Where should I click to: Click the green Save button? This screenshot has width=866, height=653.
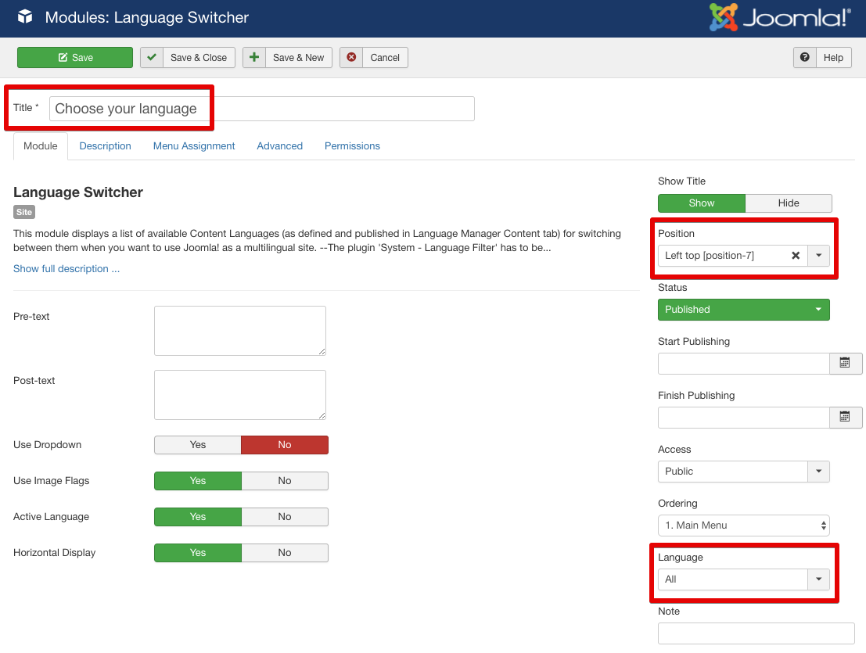click(x=75, y=58)
